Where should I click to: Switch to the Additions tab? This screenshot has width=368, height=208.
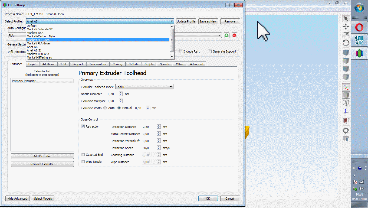(48, 64)
